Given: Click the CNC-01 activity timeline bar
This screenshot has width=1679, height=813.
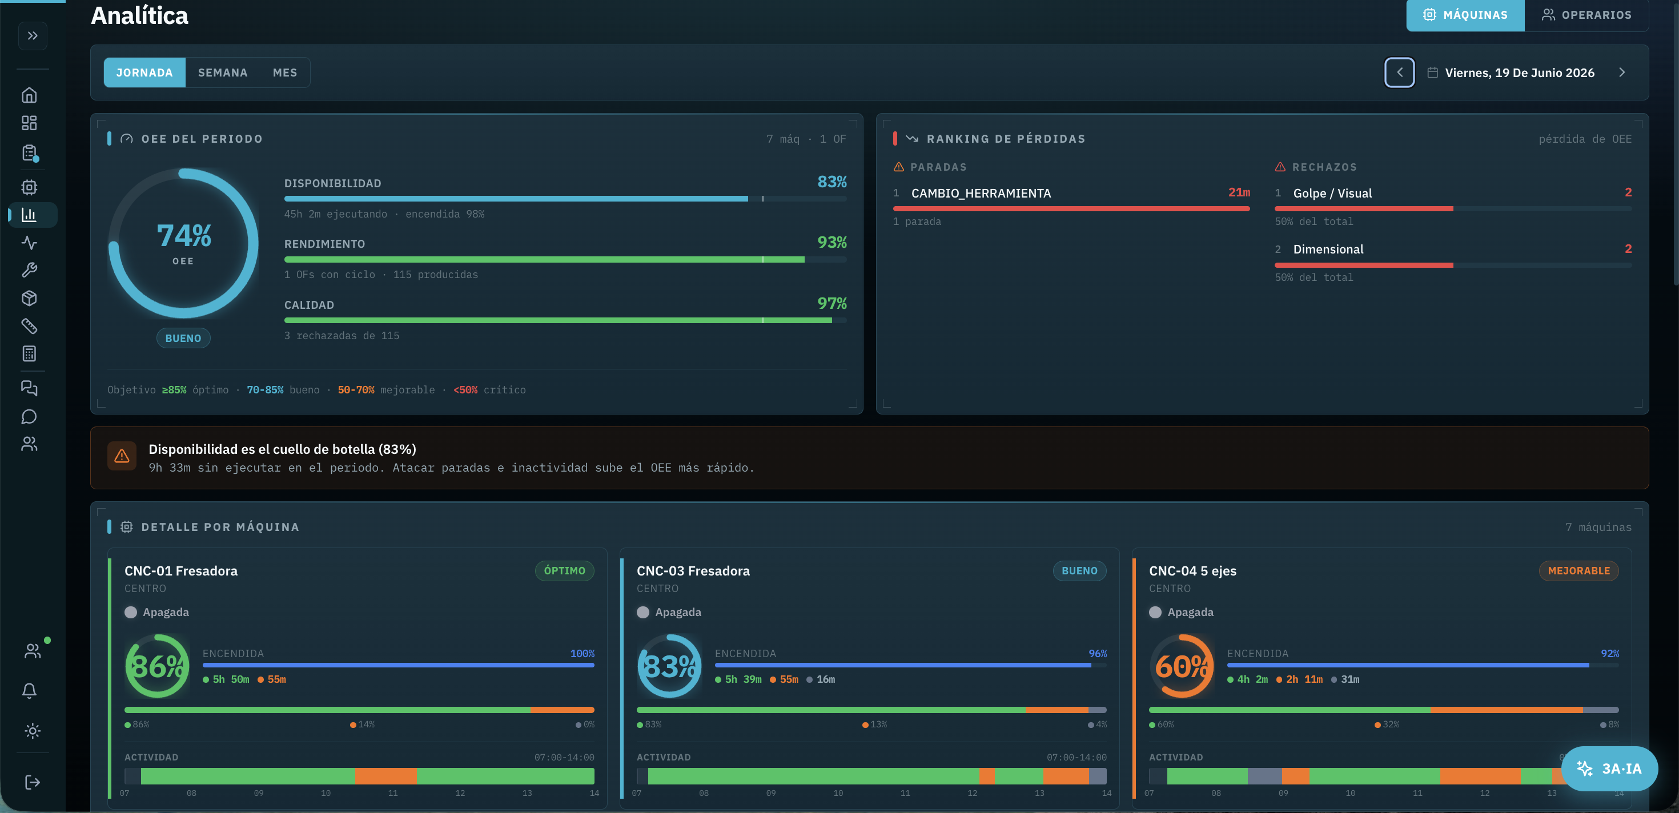Looking at the screenshot, I should 359,776.
